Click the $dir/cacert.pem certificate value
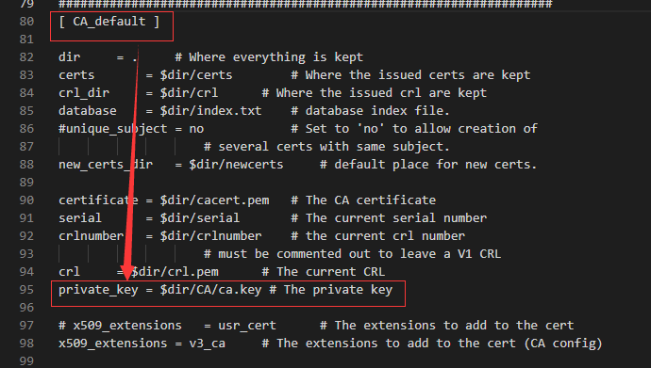This screenshot has width=651, height=368. click(215, 200)
